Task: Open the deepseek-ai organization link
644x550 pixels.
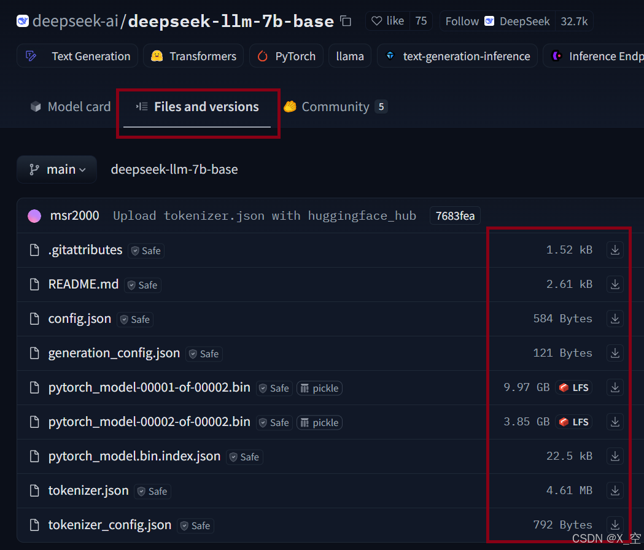Action: pyautogui.click(x=76, y=21)
